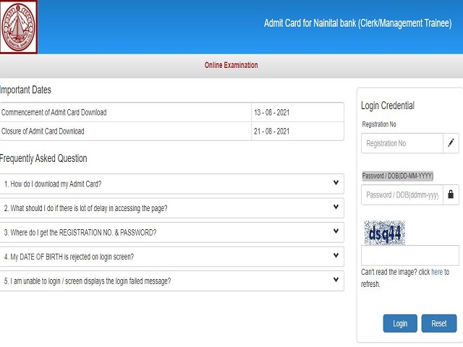The width and height of the screenshot is (463, 347).
Task: Expand 'Where do I get the REGISTRATION NO.' question
Action: tap(172, 233)
